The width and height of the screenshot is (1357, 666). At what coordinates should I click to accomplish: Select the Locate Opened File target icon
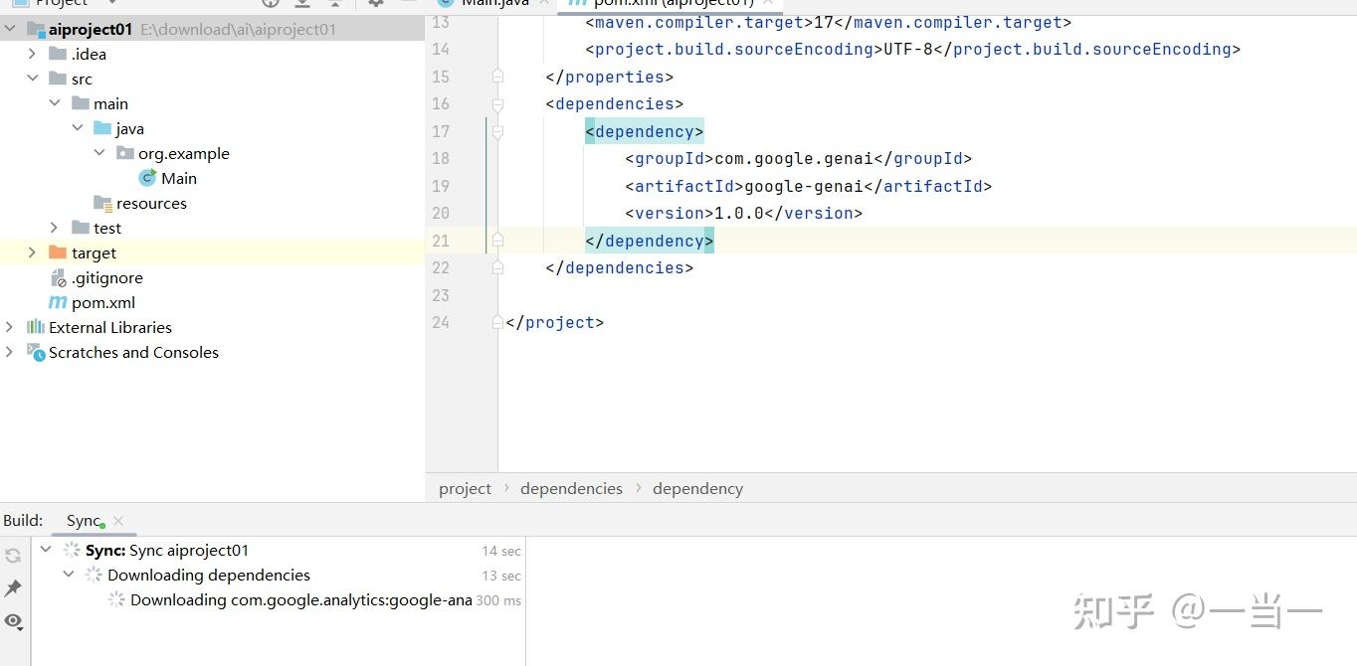(269, 4)
